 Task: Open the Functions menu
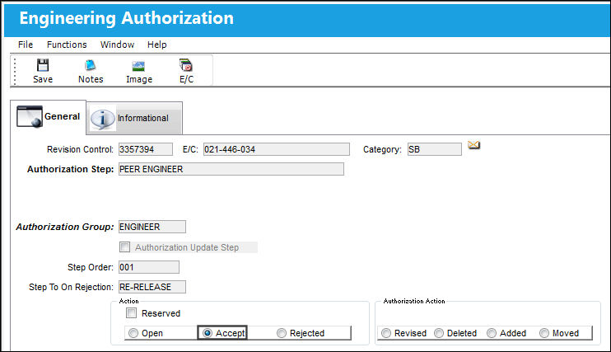(x=67, y=45)
